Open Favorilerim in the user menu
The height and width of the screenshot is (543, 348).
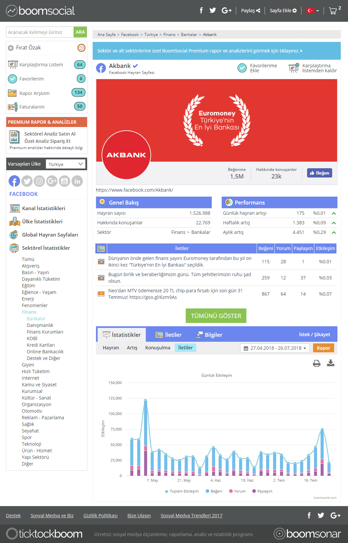tap(31, 79)
